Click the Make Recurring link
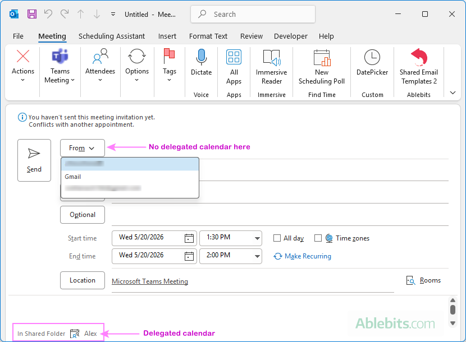This screenshot has width=466, height=342. coord(302,256)
